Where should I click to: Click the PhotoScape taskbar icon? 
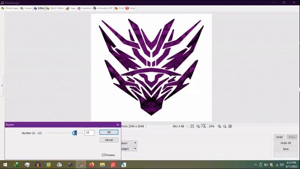81,165
